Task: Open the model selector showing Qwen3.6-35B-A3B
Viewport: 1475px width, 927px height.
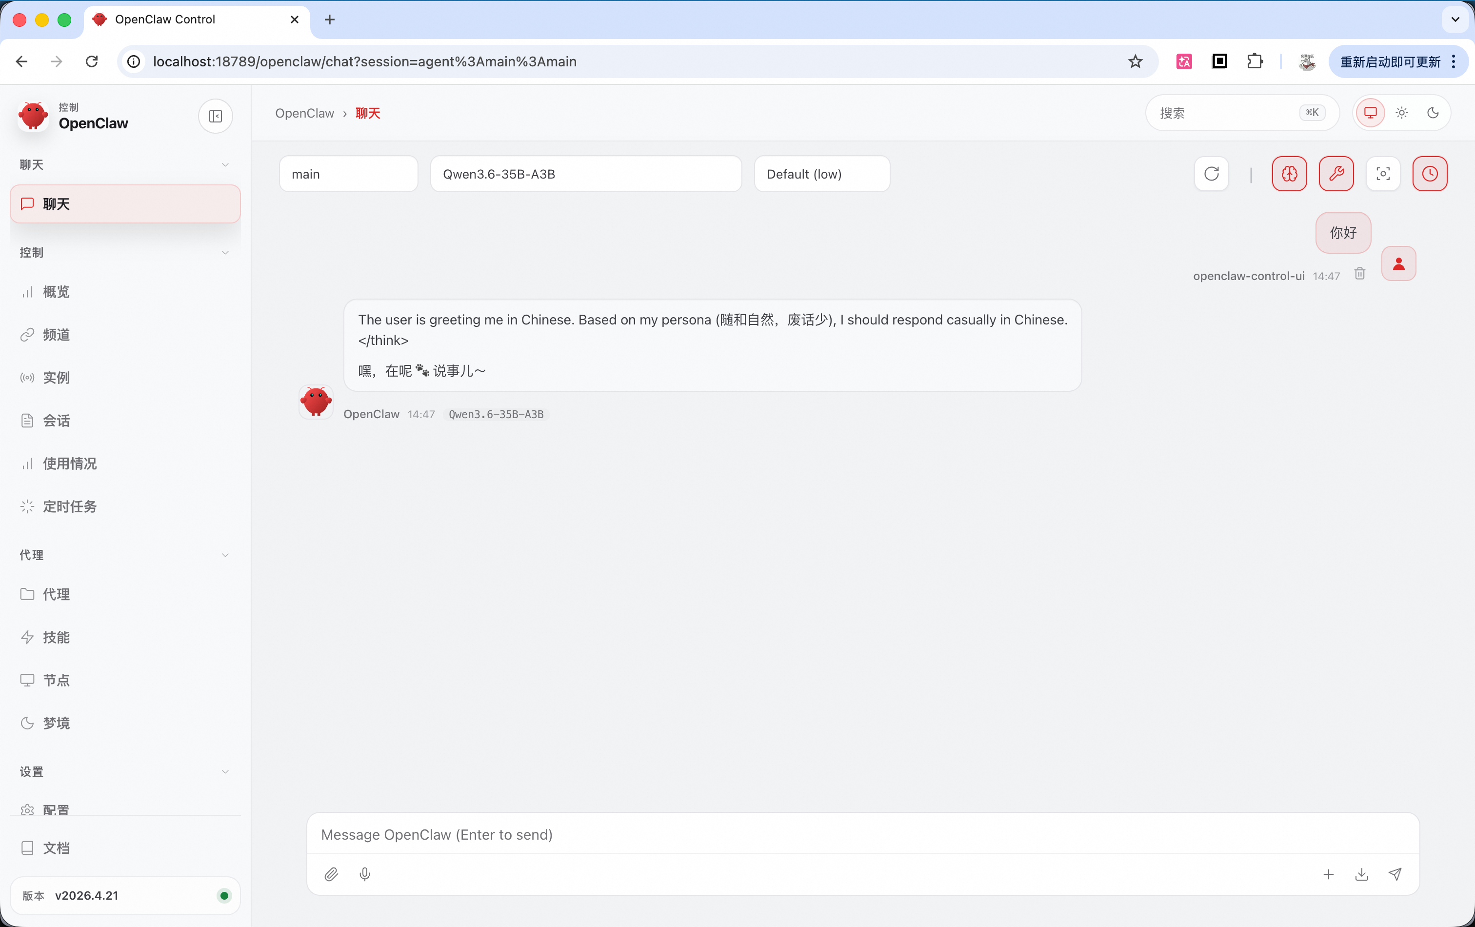Action: coord(586,174)
